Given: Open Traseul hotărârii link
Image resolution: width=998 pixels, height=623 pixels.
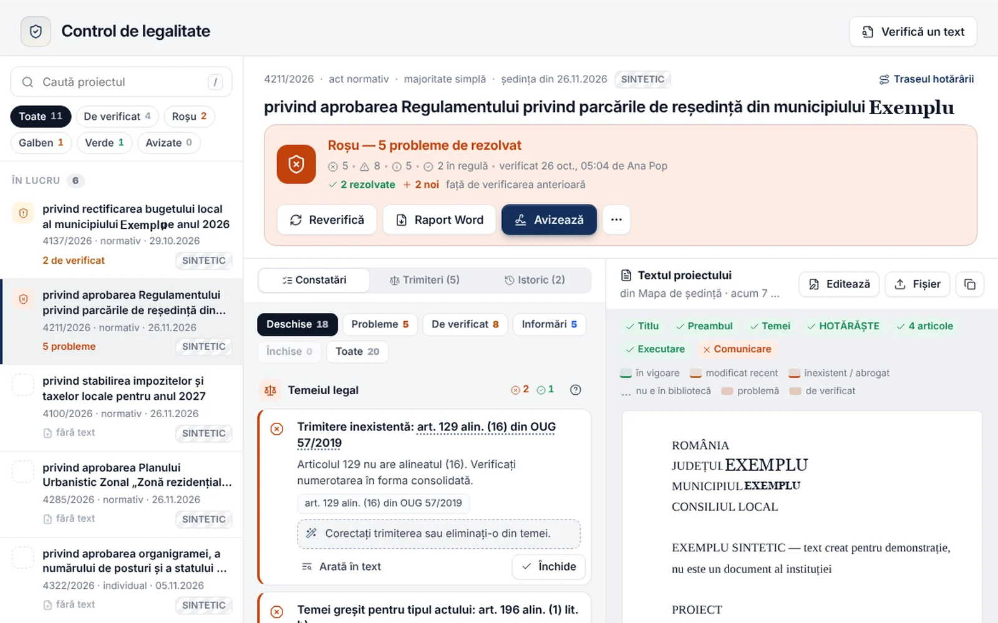Looking at the screenshot, I should (x=926, y=79).
